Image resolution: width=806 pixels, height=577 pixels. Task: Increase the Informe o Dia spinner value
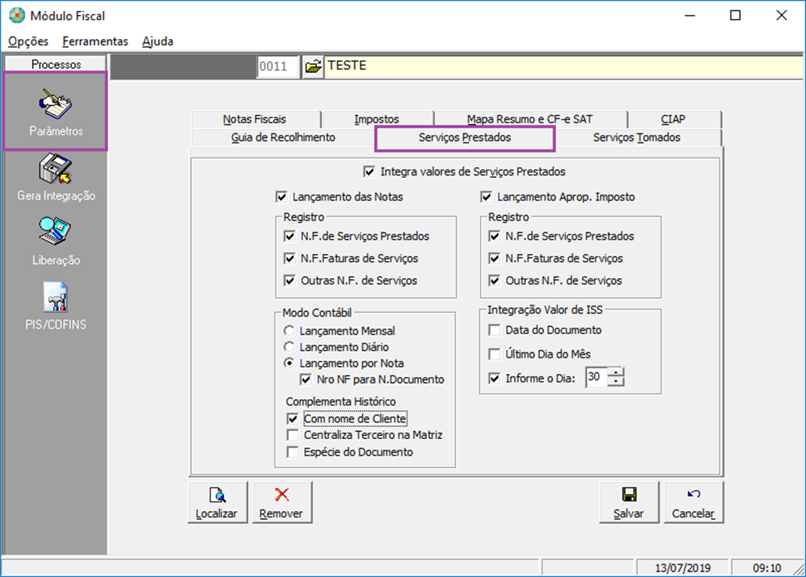pyautogui.click(x=615, y=372)
